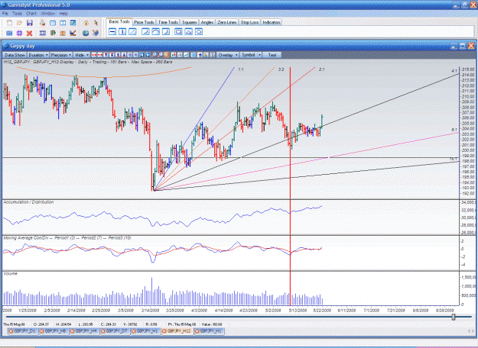Click the vertical split window layout icon

pos(63,23)
